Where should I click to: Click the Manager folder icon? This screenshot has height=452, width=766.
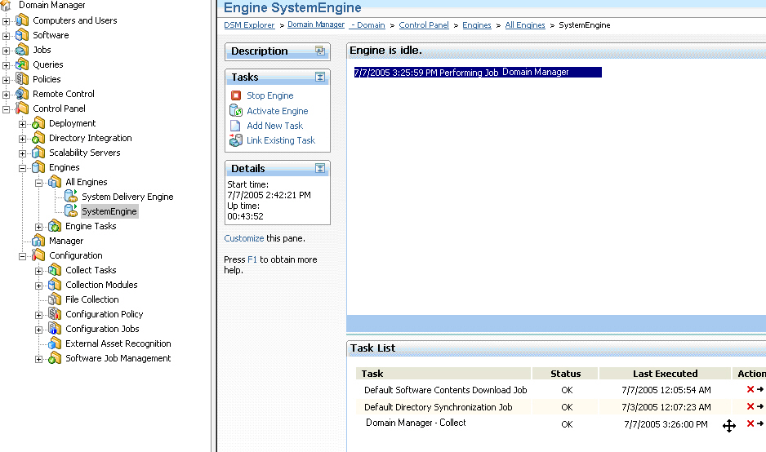(x=38, y=240)
